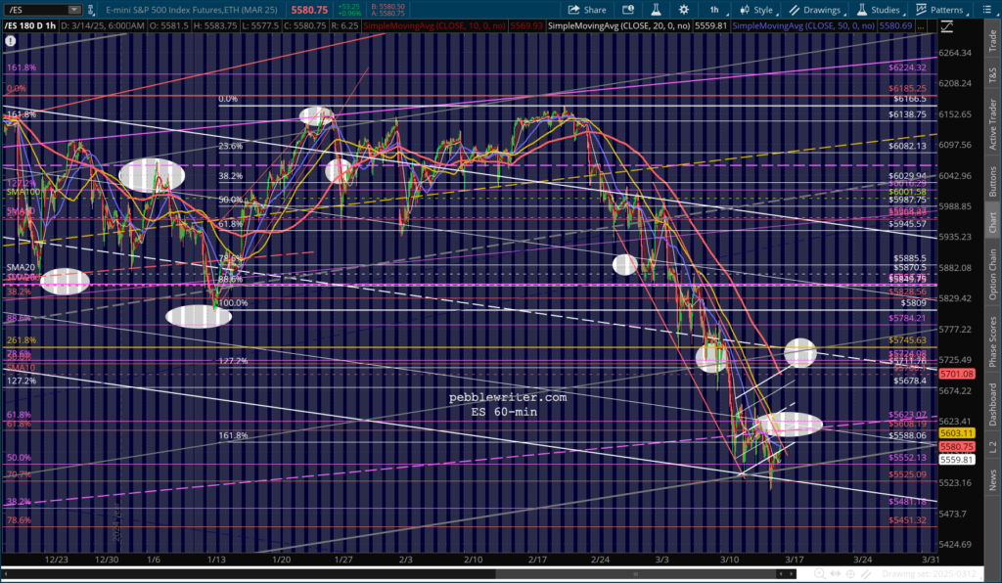Click the flask quick study icon
The image size is (1002, 583).
pos(656,10)
